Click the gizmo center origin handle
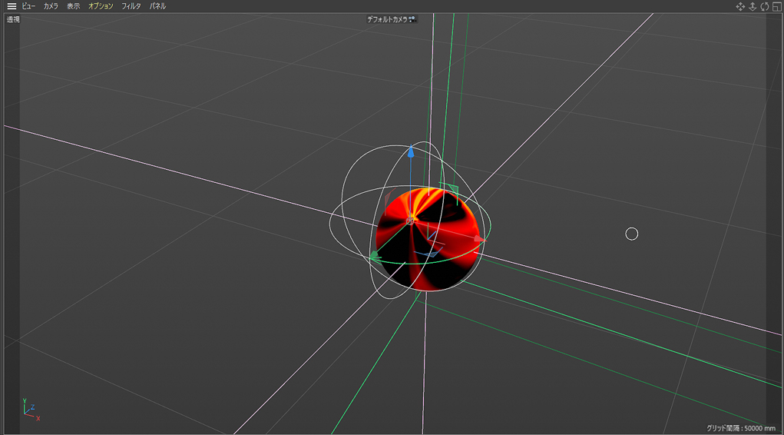The height and width of the screenshot is (435, 784). pyautogui.click(x=410, y=220)
